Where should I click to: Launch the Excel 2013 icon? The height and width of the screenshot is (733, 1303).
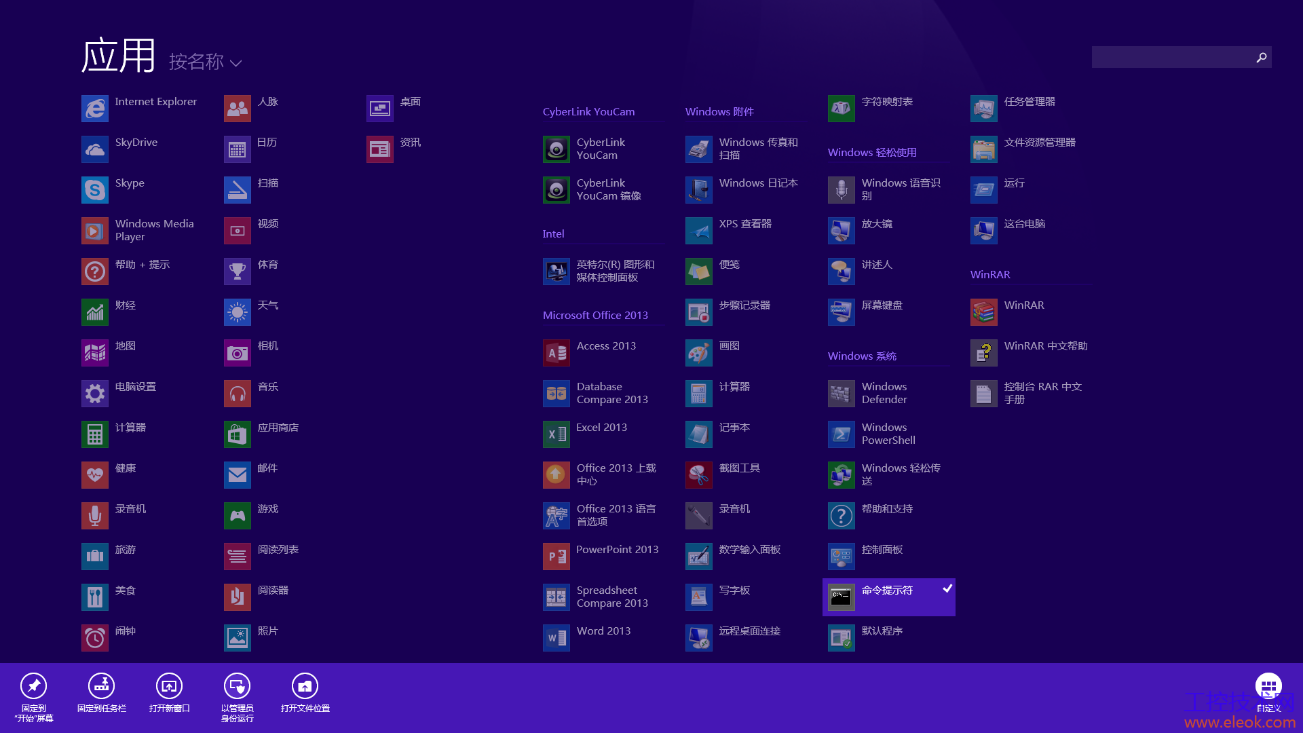pos(556,434)
